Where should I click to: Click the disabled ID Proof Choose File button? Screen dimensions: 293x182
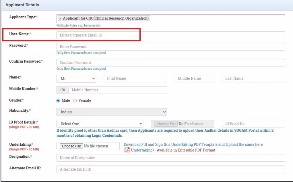166,124
